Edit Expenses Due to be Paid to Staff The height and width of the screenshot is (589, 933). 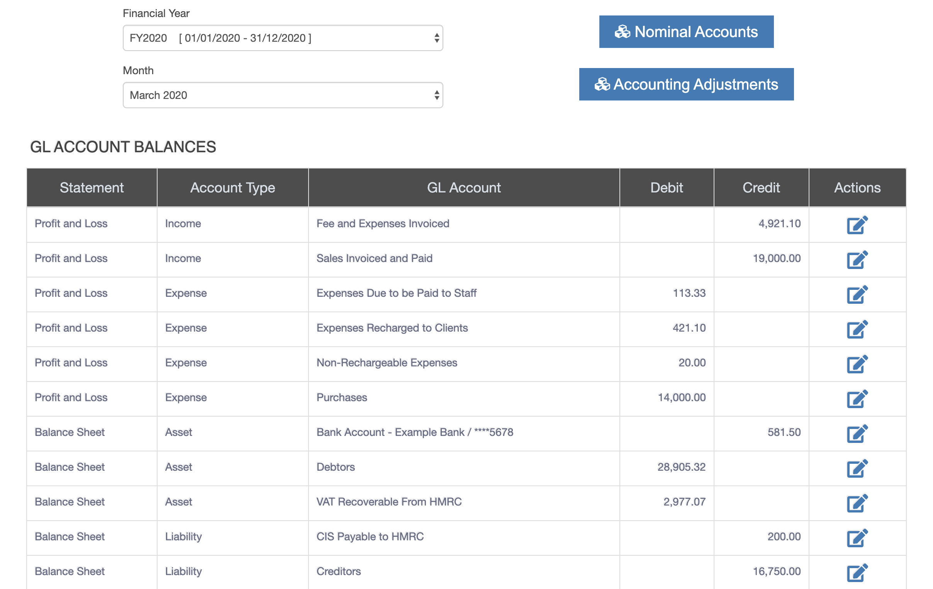(x=857, y=294)
